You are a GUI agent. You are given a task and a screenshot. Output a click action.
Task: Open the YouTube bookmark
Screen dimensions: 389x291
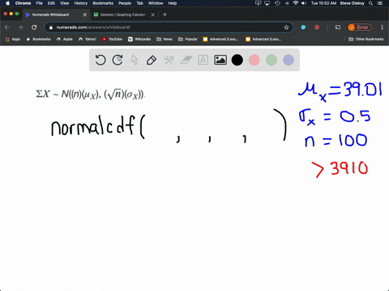coord(112,39)
